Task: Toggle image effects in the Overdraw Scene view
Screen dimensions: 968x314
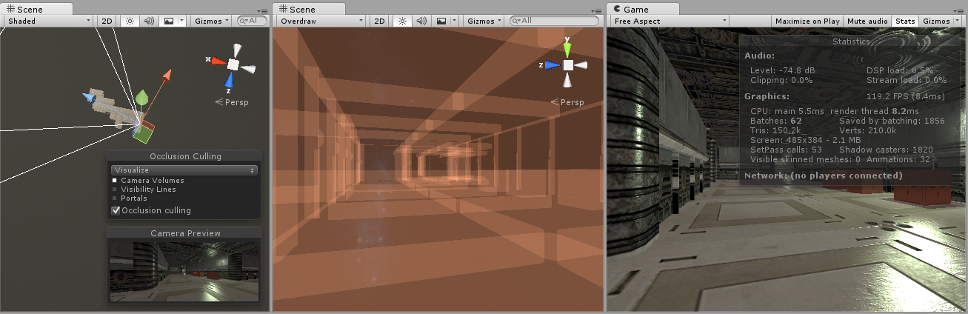Action: [x=441, y=21]
